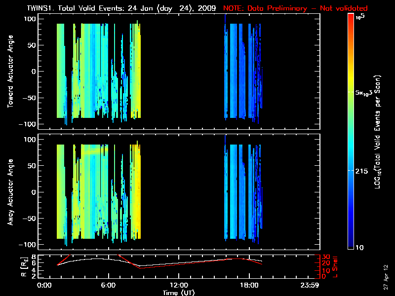Click the 6:00 time axis tick label
Screen dimensions: 395x296
coord(109,286)
